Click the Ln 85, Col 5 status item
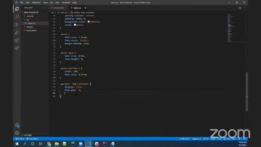The image size is (261, 147). (x=185, y=139)
